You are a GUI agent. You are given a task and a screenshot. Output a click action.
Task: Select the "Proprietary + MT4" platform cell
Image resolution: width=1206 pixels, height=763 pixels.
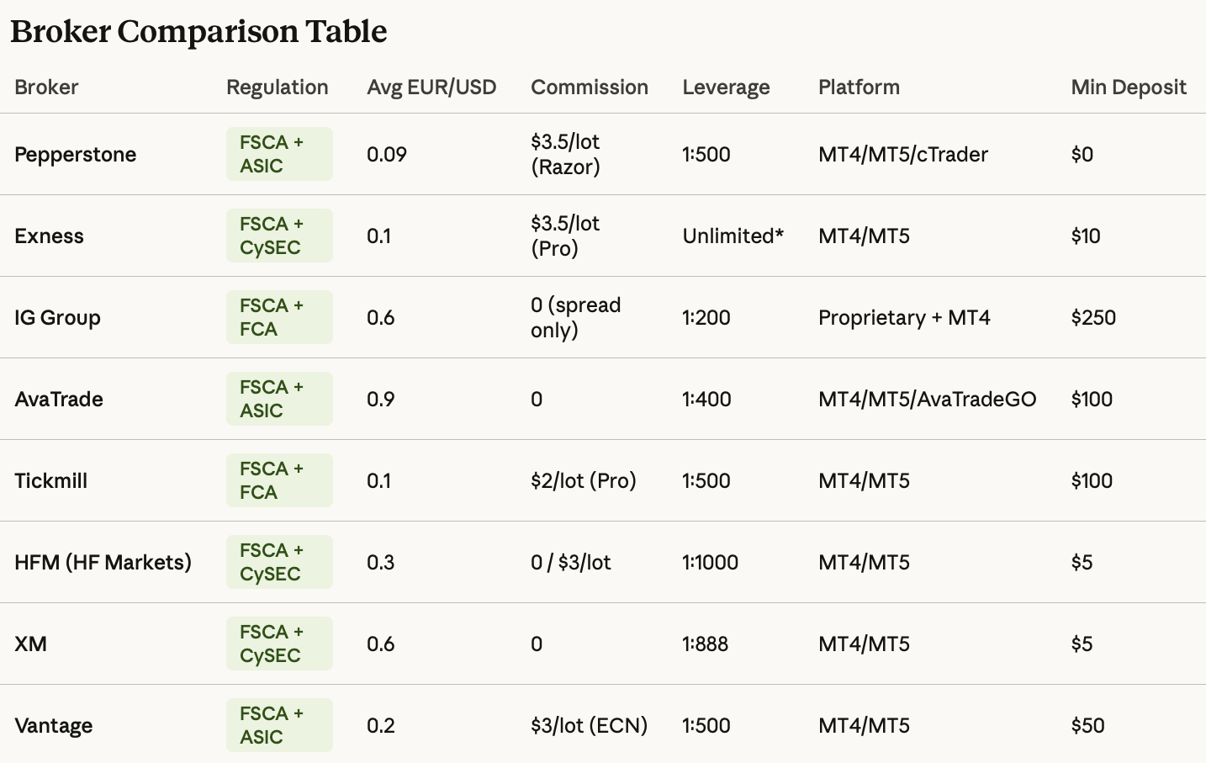click(x=904, y=318)
